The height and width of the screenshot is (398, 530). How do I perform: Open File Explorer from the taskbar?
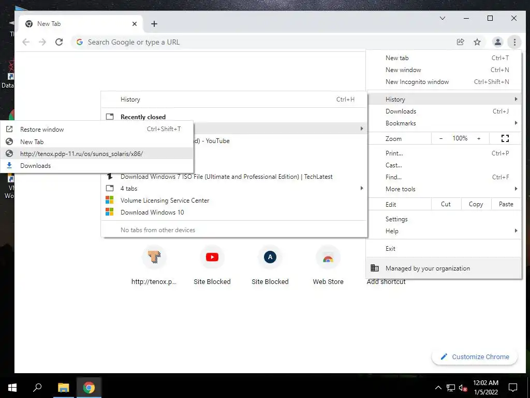[63, 388]
